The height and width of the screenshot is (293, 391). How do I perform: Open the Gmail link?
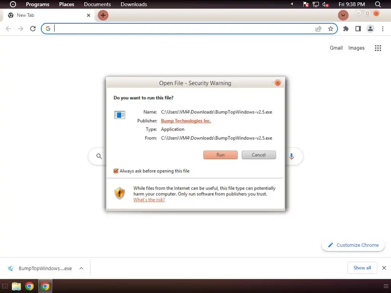[x=336, y=48]
